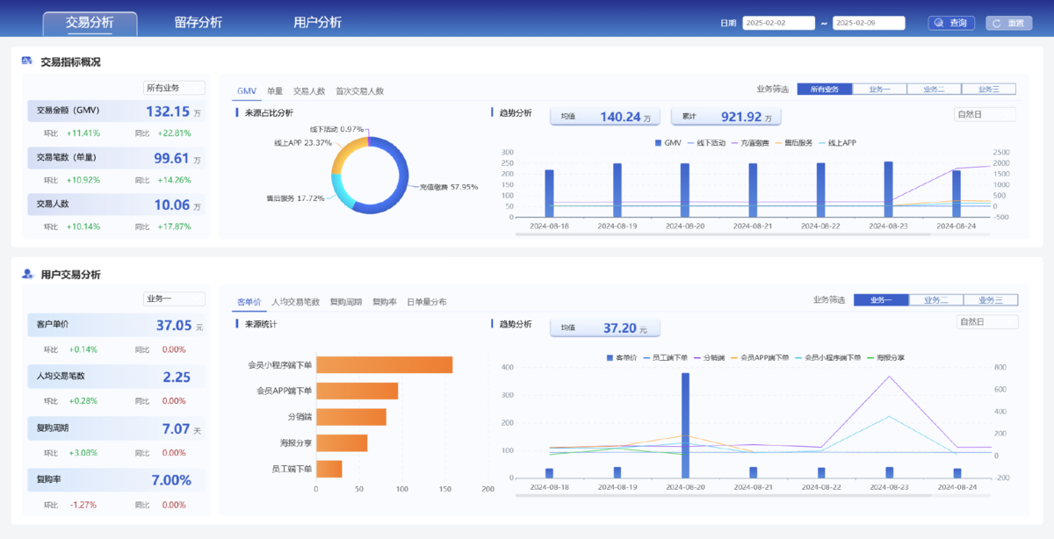Select the 首次交易人数 metric tab
The height and width of the screenshot is (539, 1054).
click(359, 90)
